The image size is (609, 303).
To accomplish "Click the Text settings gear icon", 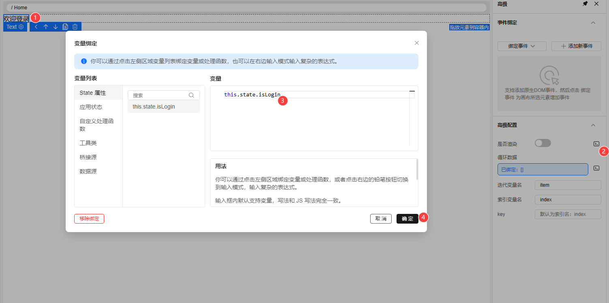I will pos(21,27).
